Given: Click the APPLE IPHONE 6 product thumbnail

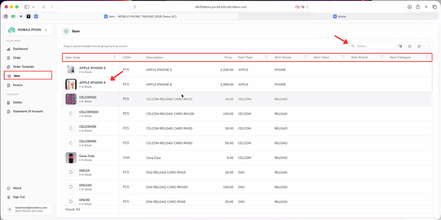Looking at the screenshot, I should [x=71, y=85].
